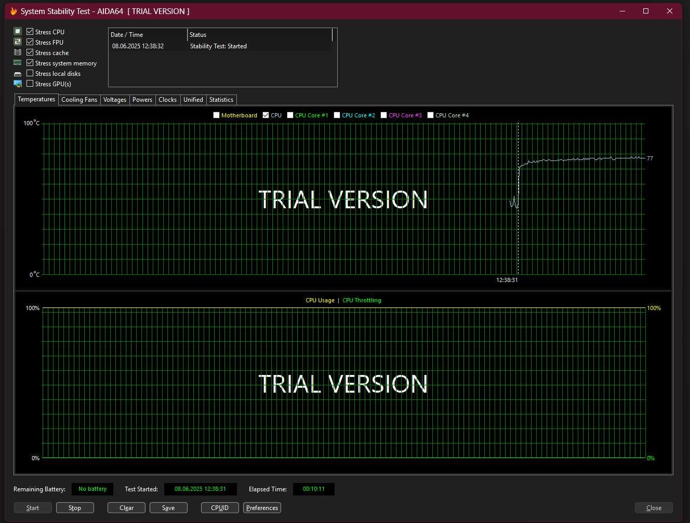Enable the Stress GPU(s) checkbox
The image size is (690, 523).
coord(30,83)
